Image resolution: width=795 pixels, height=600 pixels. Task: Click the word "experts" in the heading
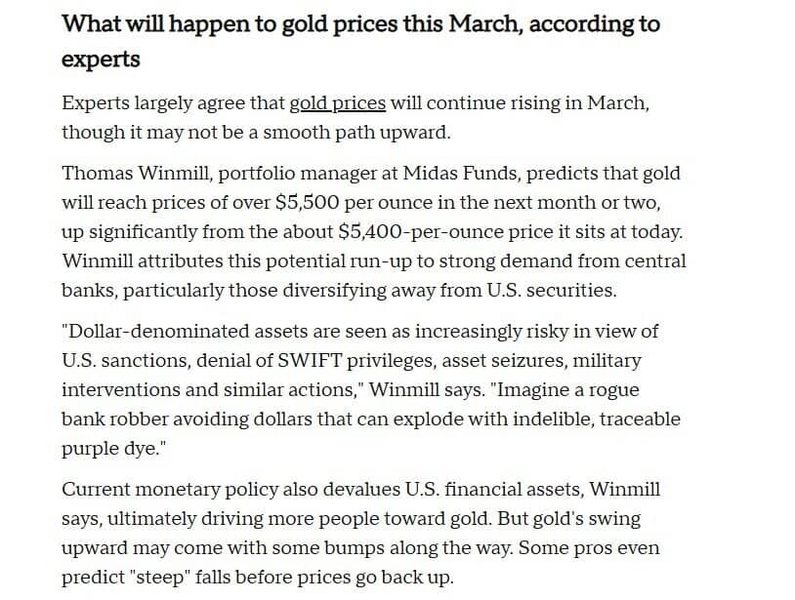pos(101,60)
